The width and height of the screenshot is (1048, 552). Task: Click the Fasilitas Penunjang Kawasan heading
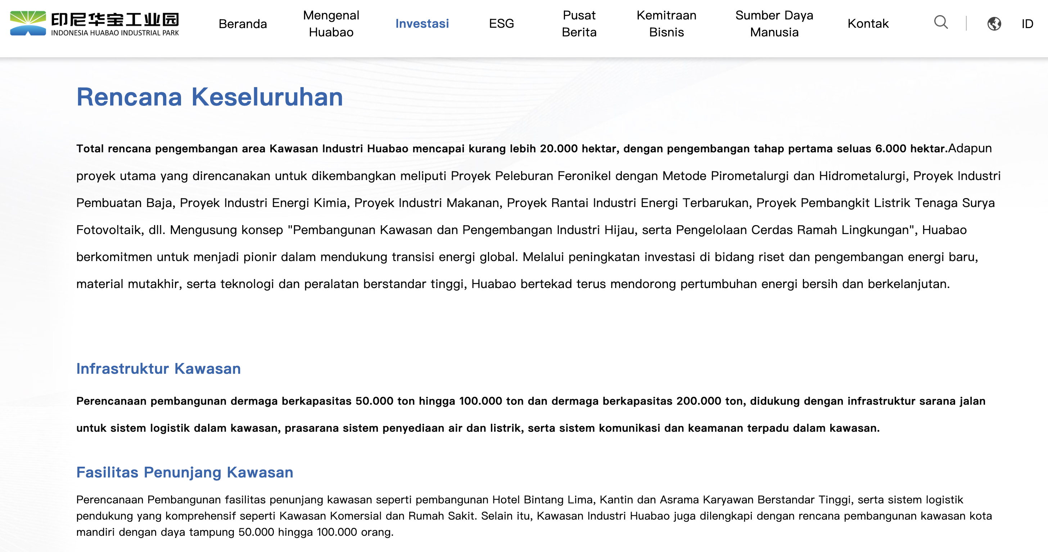(184, 472)
